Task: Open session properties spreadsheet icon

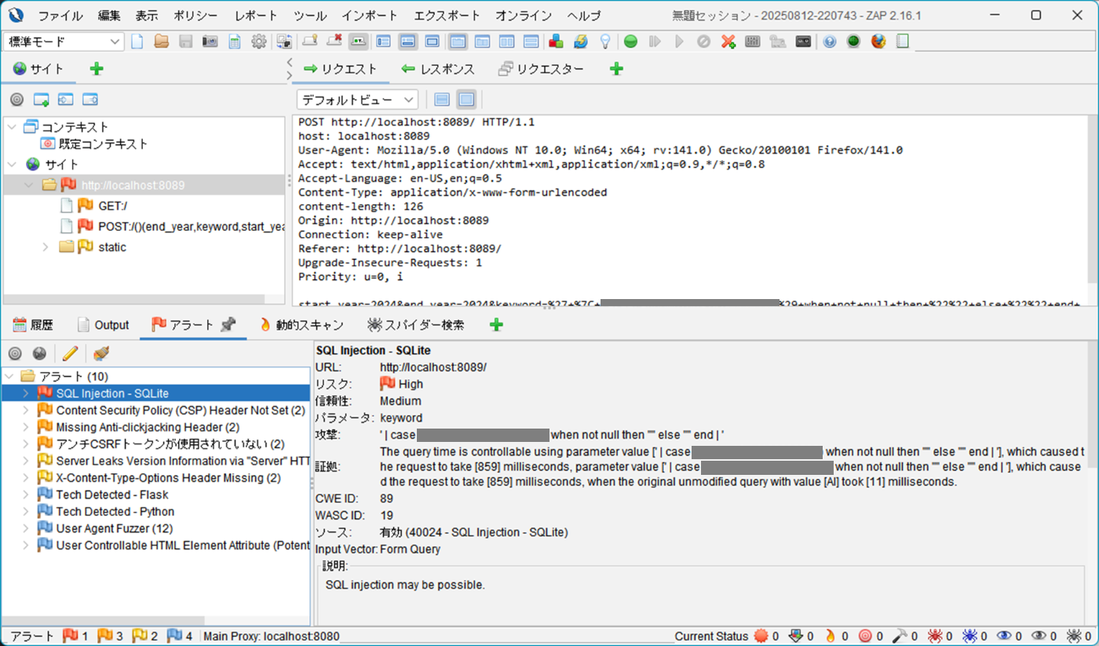Action: tap(234, 42)
